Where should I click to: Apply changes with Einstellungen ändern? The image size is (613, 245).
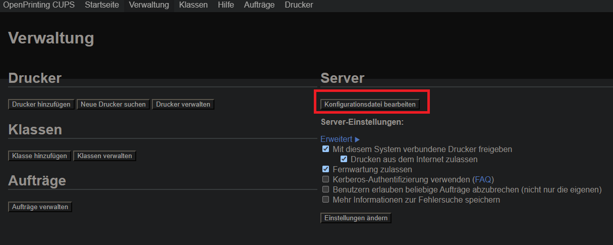[x=356, y=218]
